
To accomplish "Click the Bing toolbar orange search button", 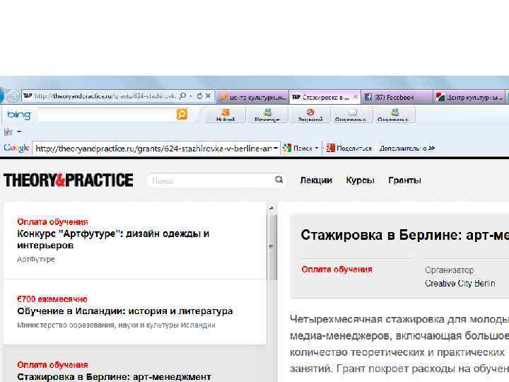I will click(182, 115).
